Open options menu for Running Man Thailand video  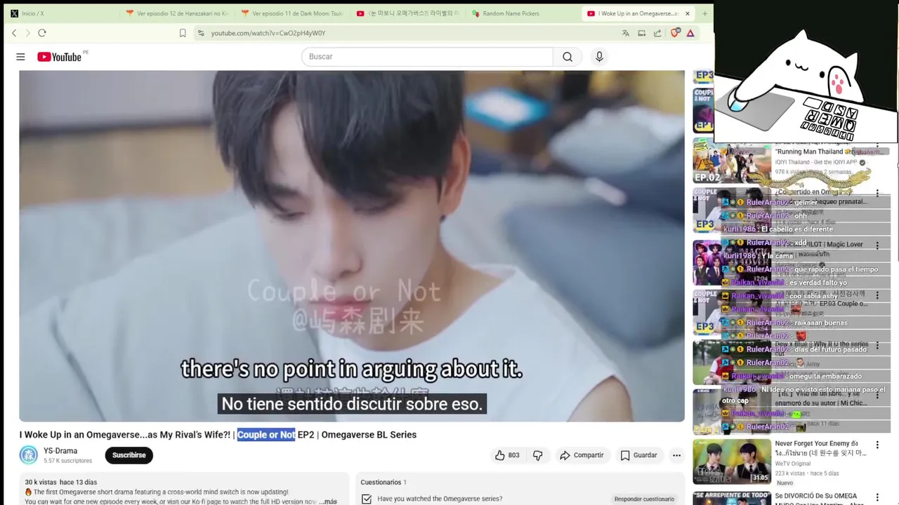877,145
